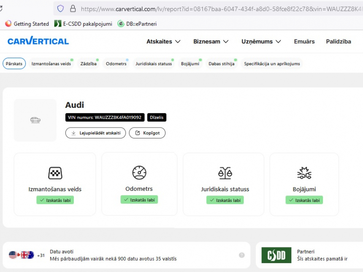363x272 pixels.
Task: Click the Bojājumi card title
Action: coord(304,189)
